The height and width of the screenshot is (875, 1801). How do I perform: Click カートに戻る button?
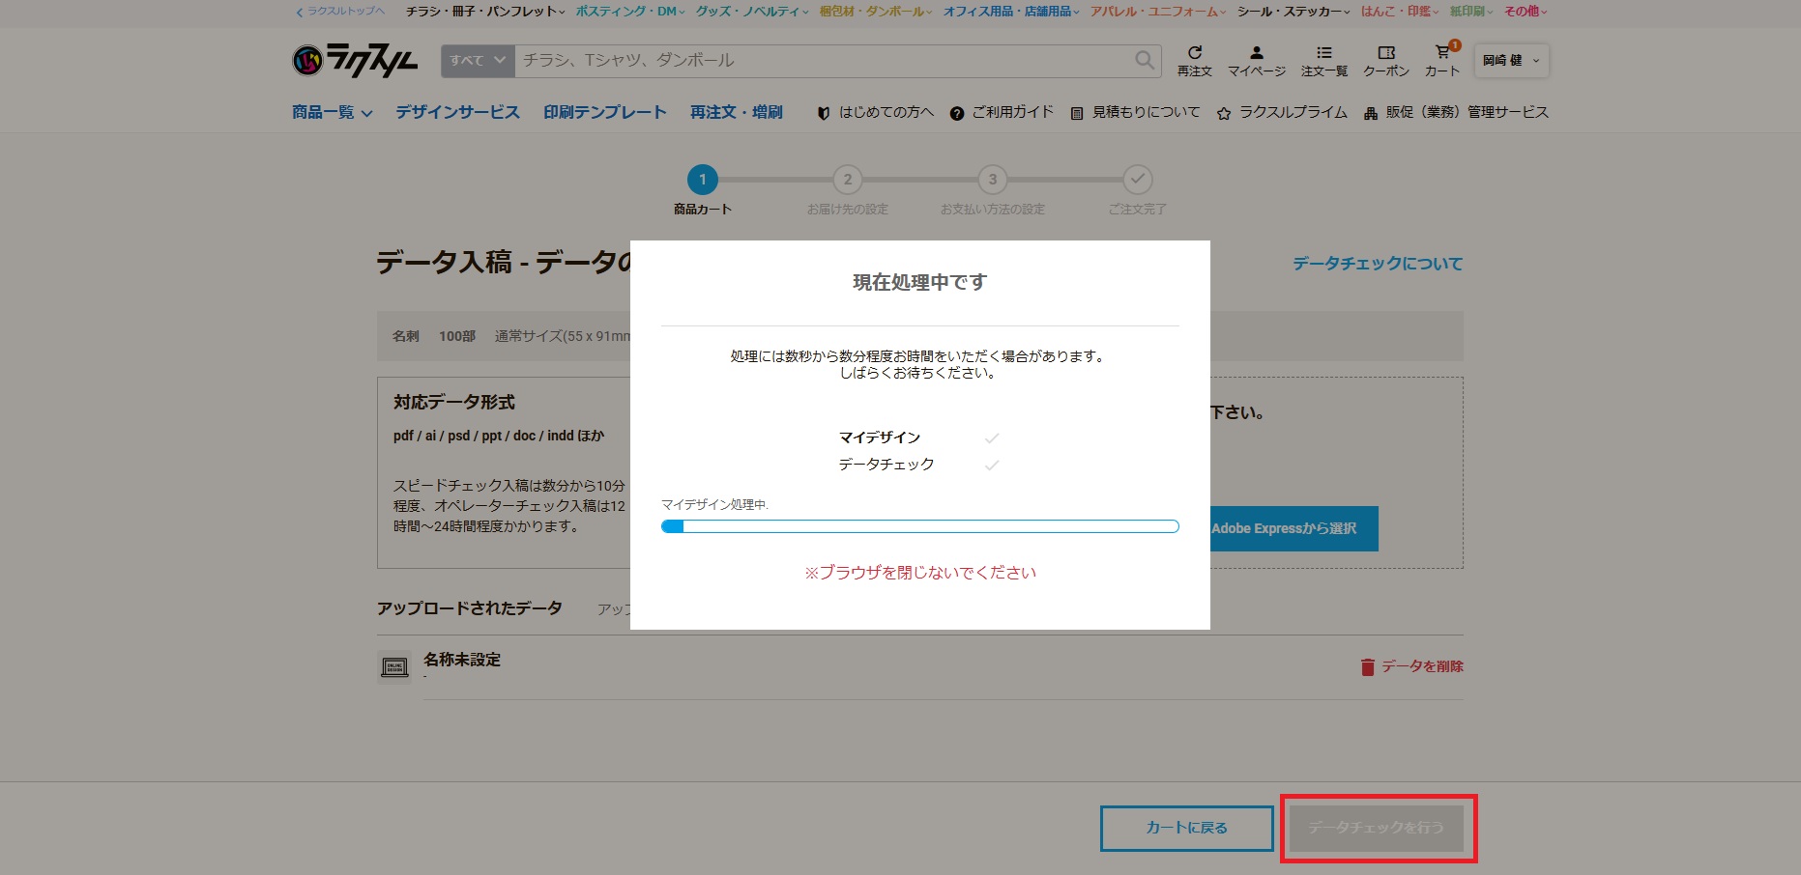[x=1186, y=828]
